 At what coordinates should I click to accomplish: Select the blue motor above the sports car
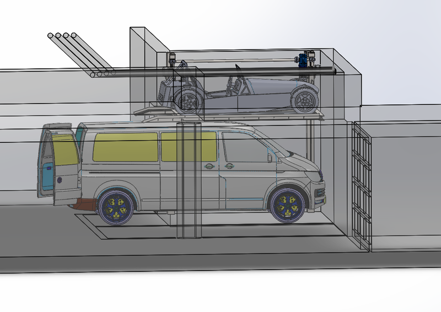[303, 58]
